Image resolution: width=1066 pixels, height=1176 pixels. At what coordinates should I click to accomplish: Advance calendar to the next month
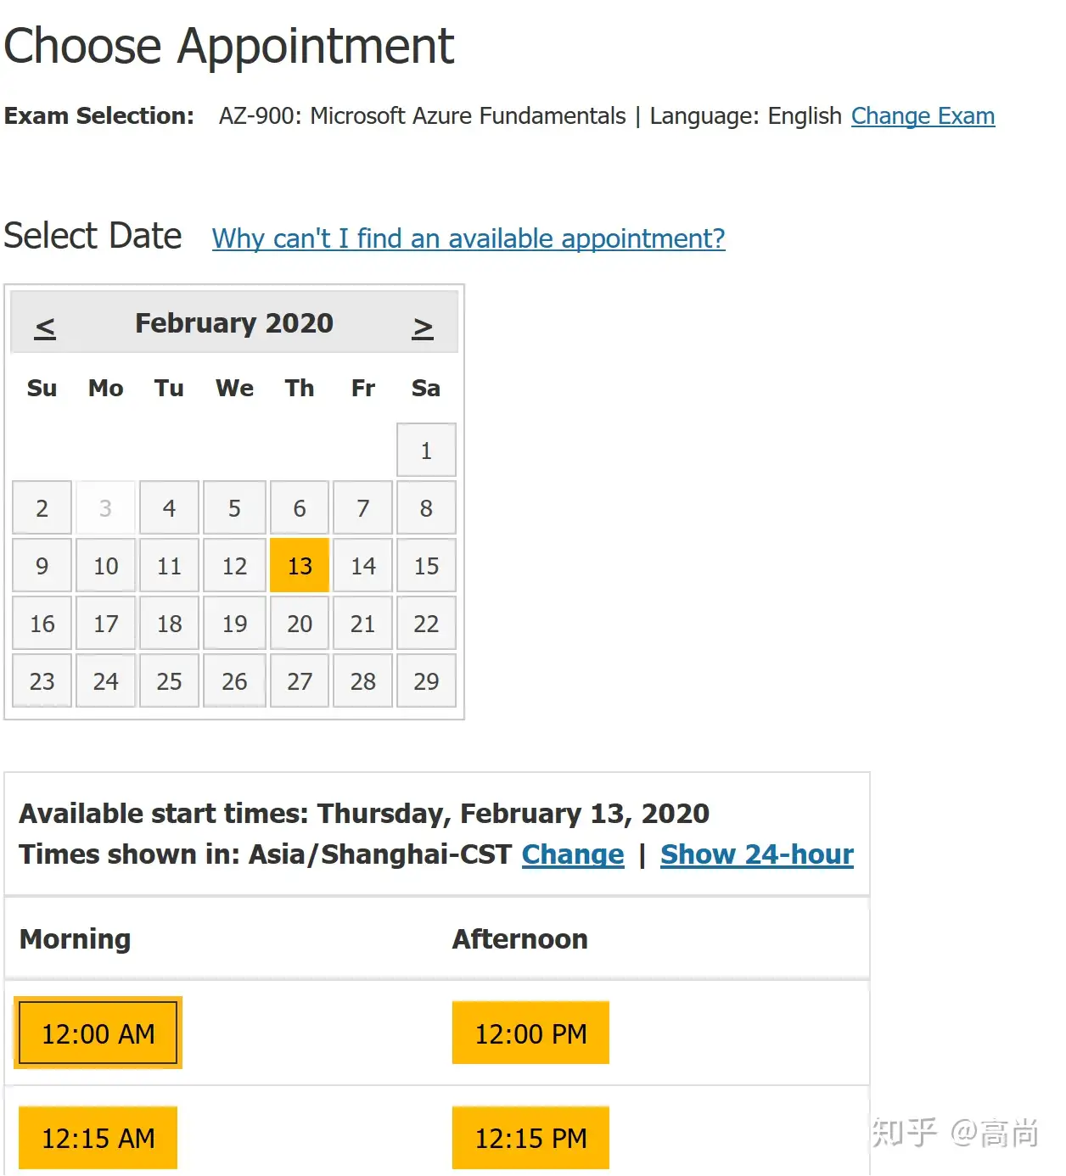click(x=423, y=327)
